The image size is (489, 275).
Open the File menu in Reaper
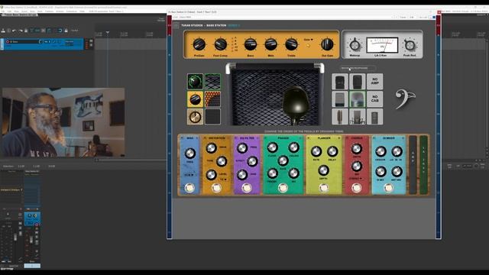click(x=3, y=11)
